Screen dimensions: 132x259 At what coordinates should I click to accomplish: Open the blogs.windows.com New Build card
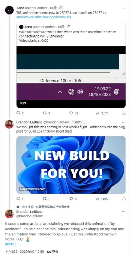[x=71, y=165]
